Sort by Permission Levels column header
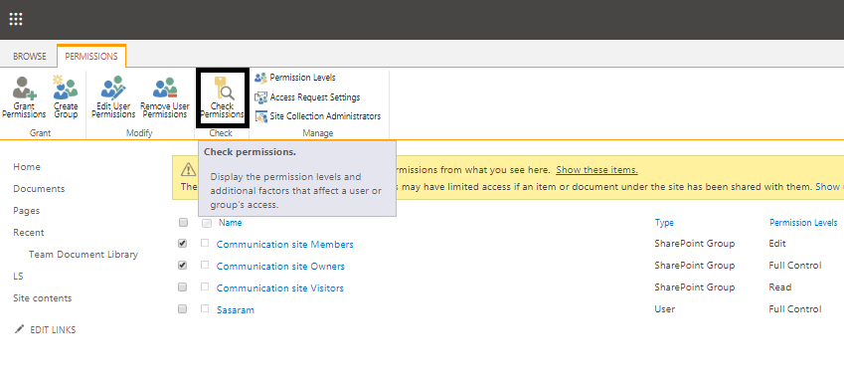 coord(803,223)
